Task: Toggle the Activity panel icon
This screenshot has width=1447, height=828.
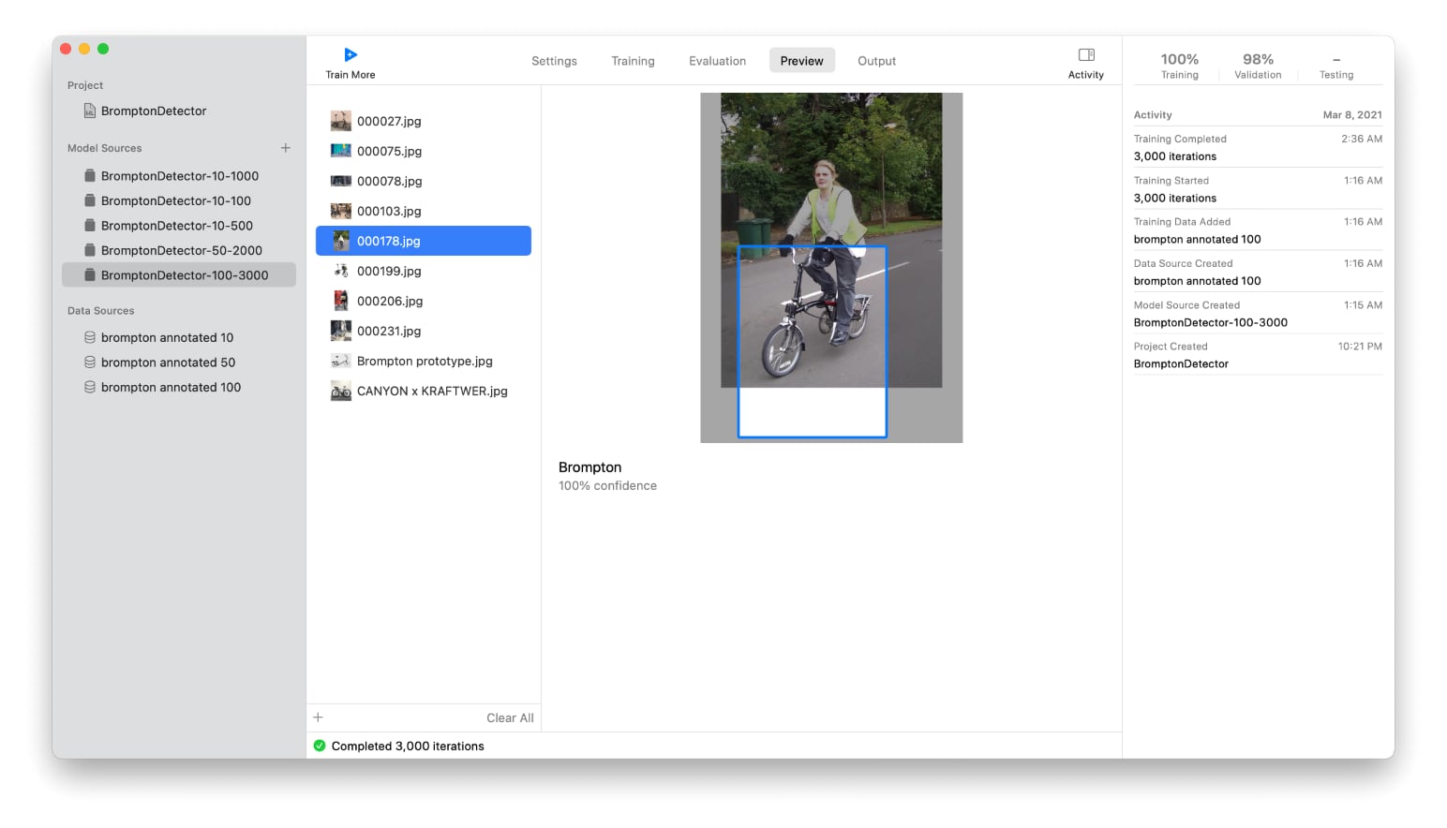Action: pos(1086,55)
